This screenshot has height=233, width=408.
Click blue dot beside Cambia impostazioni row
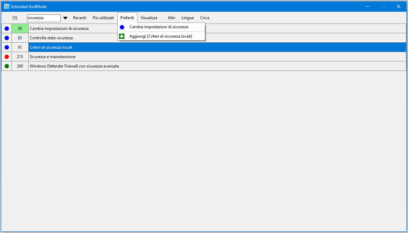click(7, 29)
